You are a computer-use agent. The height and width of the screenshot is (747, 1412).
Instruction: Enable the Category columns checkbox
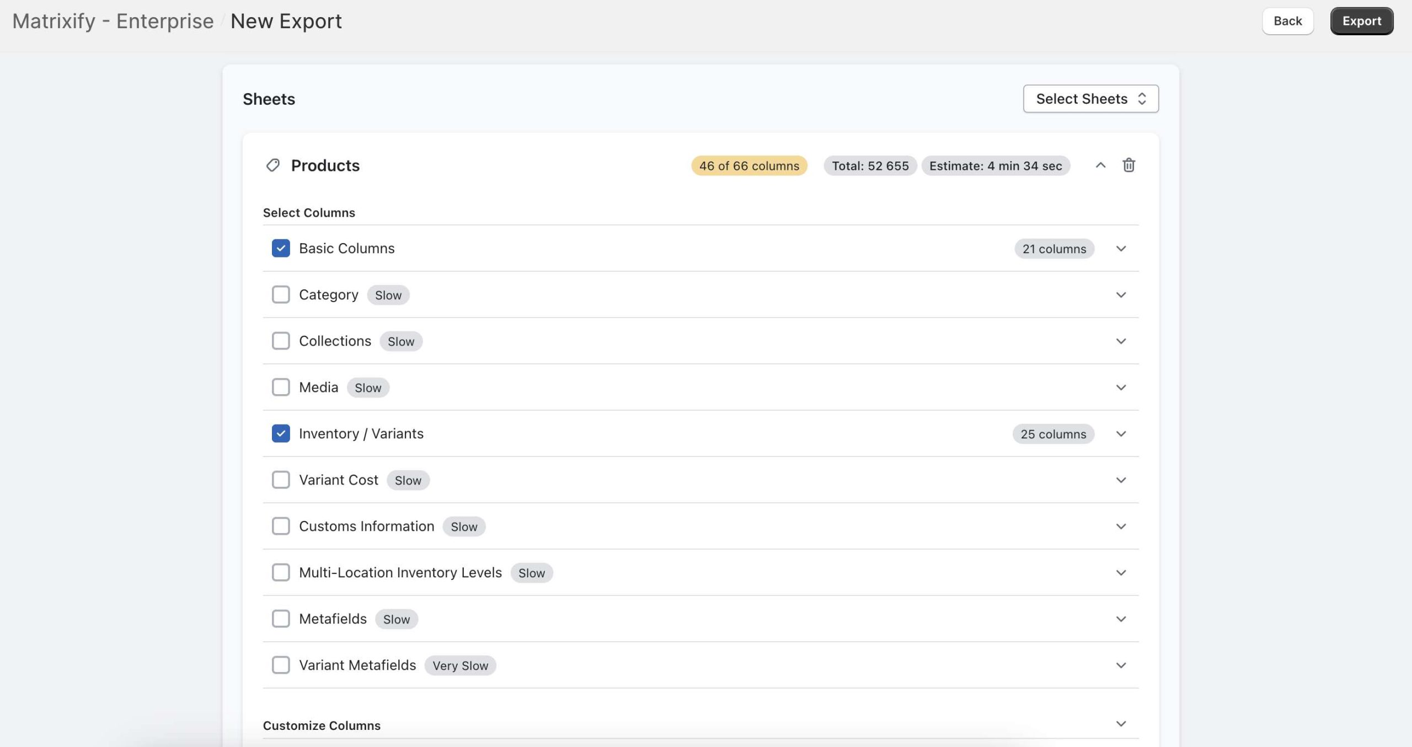click(x=281, y=294)
